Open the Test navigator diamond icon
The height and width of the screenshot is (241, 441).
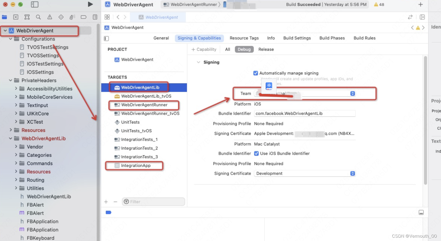point(61,17)
